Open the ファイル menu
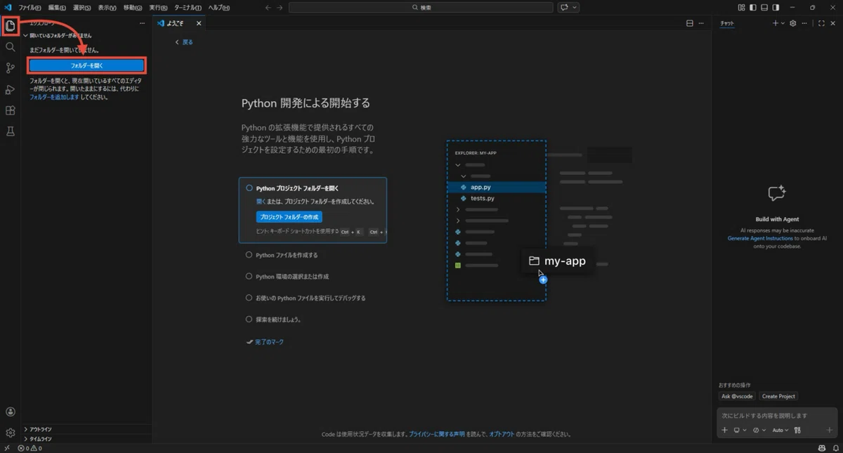Viewport: 843px width, 453px height. [30, 7]
